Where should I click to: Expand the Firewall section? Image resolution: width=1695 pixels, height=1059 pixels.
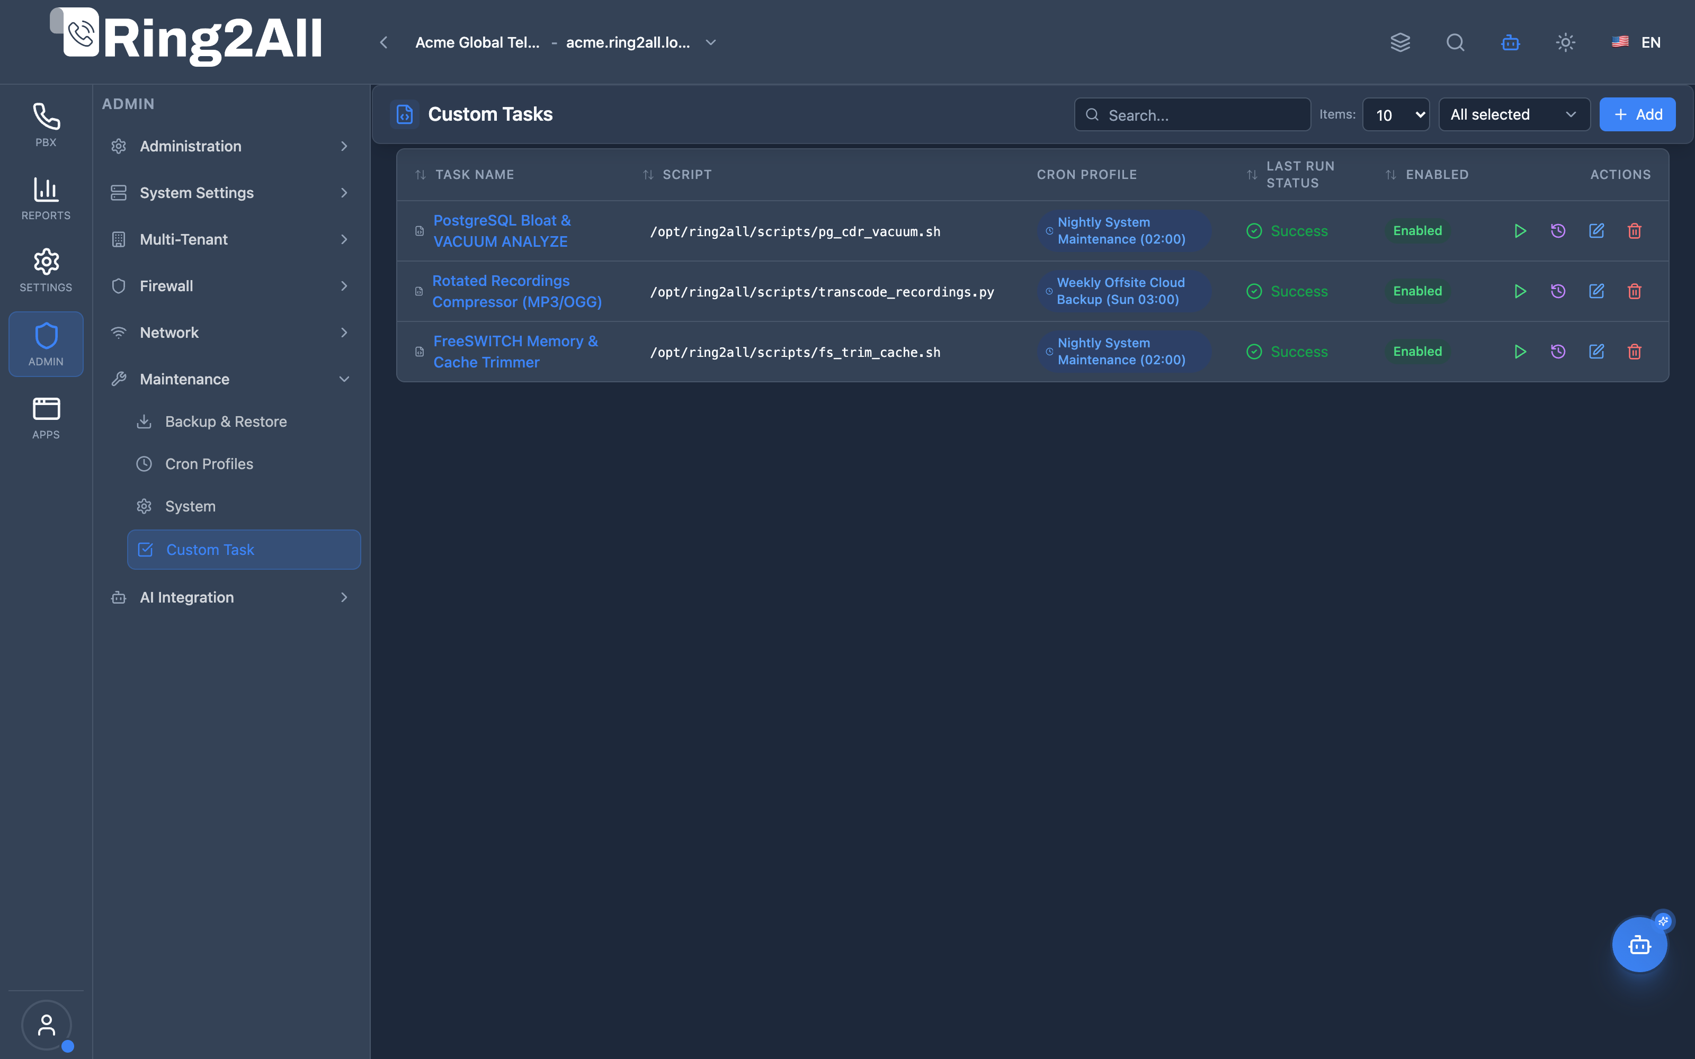coord(230,286)
